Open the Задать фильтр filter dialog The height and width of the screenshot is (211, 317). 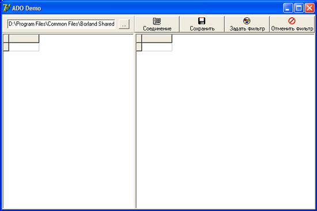(x=247, y=24)
